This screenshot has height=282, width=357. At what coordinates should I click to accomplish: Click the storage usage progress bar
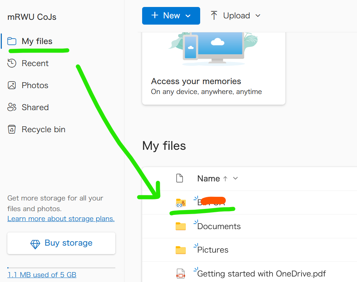61,268
